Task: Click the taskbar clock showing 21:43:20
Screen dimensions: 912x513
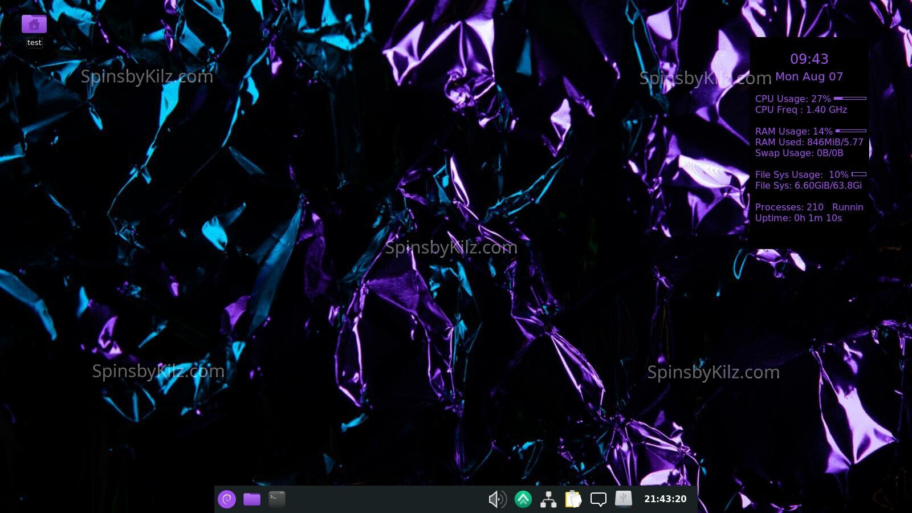Action: pyautogui.click(x=665, y=499)
